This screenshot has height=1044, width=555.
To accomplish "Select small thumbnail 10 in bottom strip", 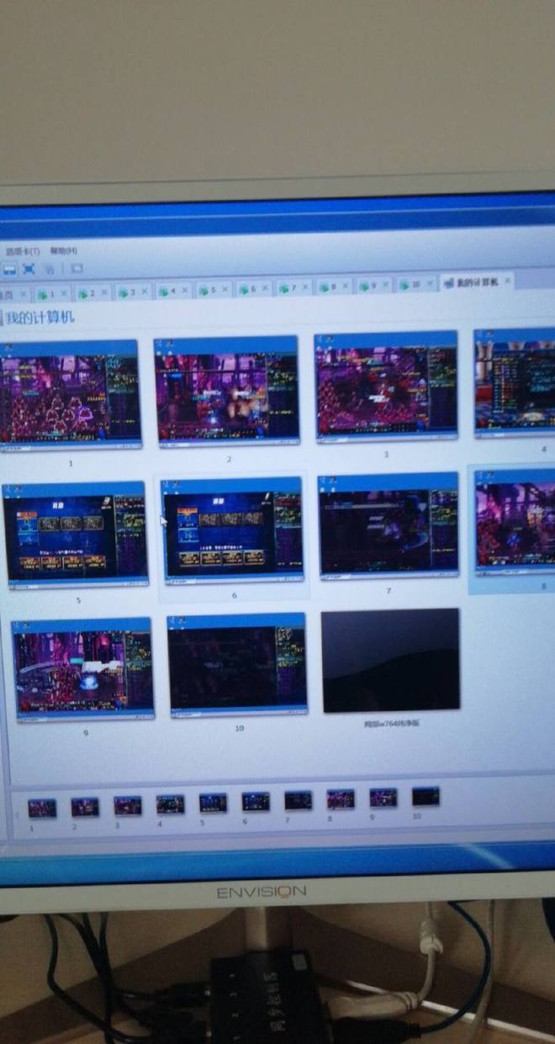I will (425, 795).
